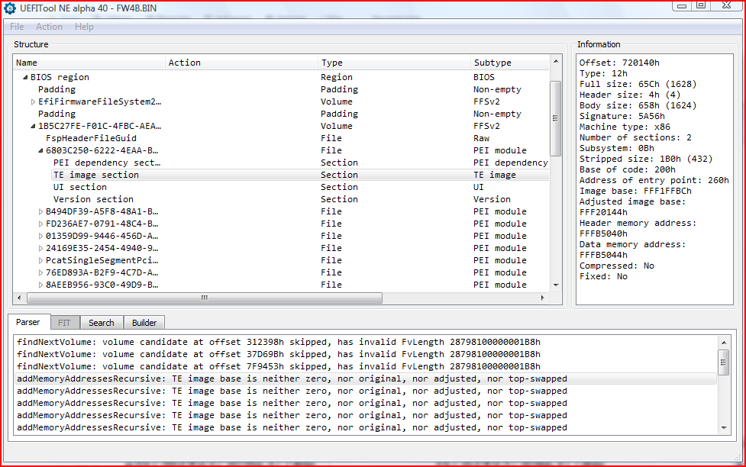Open the File menu
Viewport: 746px width, 467px height.
pyautogui.click(x=17, y=27)
